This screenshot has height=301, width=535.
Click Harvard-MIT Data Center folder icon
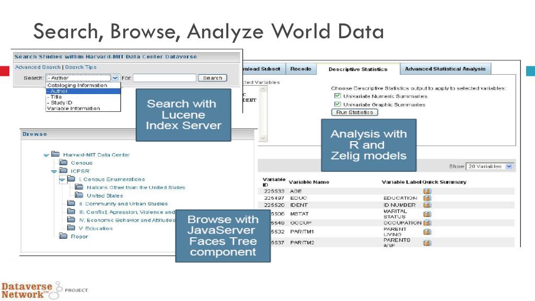55,154
